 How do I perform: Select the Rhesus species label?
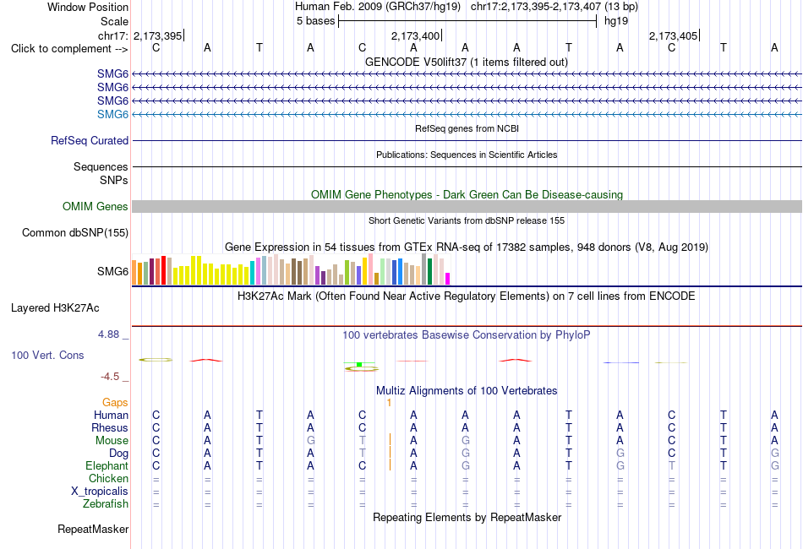pyautogui.click(x=110, y=427)
